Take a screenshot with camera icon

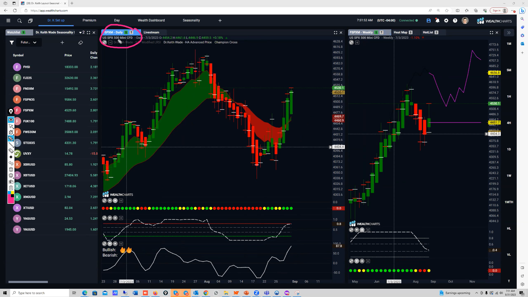pyautogui.click(x=11, y=182)
